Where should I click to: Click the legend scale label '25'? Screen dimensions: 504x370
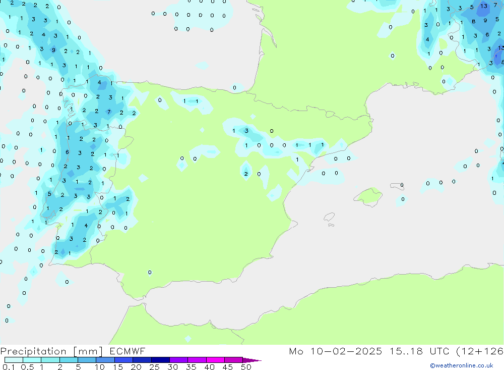(155, 367)
